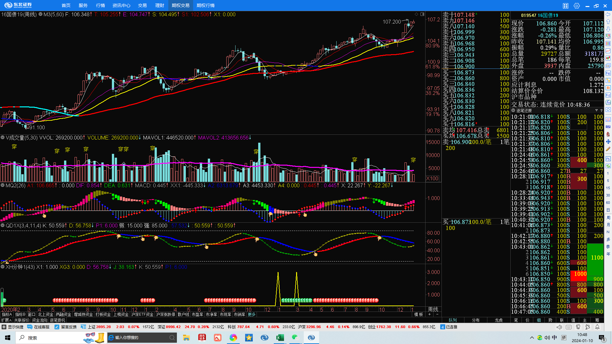Toggle the side panel icon above chart
612x344 pixels.
coord(422,14)
